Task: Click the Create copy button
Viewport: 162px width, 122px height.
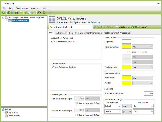Action: point(123,27)
